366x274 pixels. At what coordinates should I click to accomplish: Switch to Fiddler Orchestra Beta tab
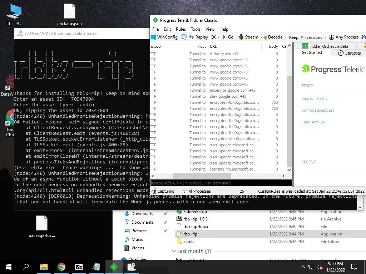pos(325,46)
